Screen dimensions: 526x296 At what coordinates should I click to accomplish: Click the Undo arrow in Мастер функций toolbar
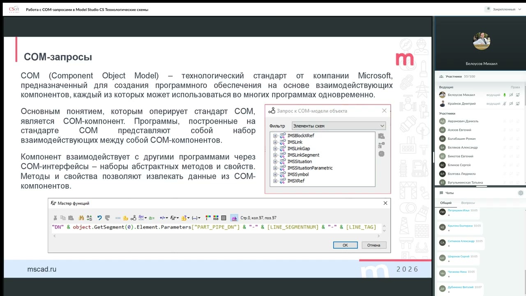pos(99,218)
